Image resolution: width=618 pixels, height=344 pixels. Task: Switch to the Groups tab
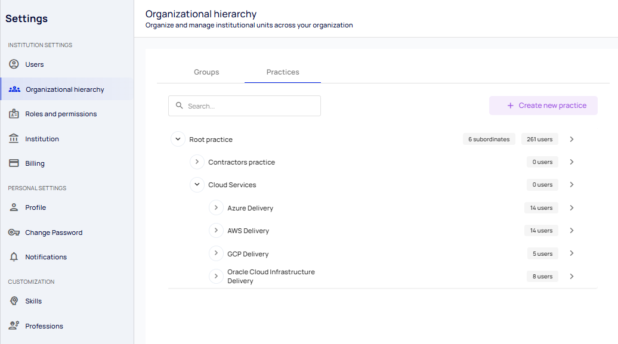tap(206, 72)
